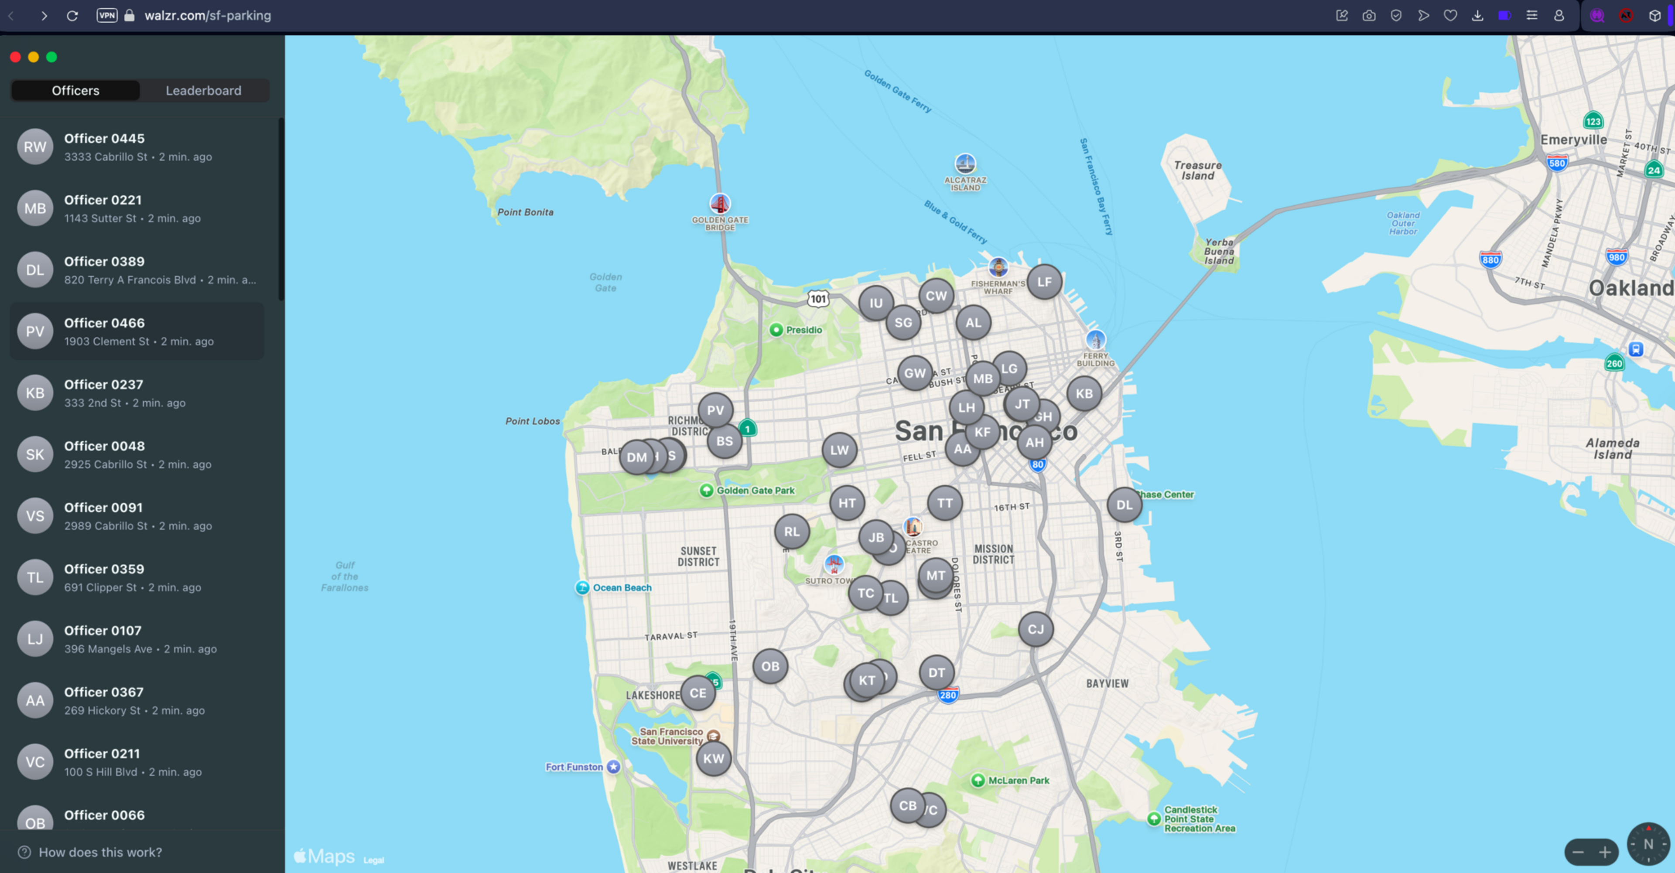Select the DL marker near Chase Center
This screenshot has height=873, width=1675.
click(x=1124, y=505)
